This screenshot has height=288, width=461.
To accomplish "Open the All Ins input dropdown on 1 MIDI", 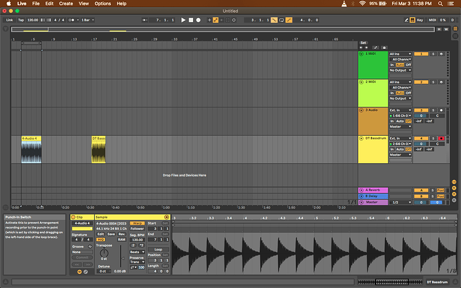I will tap(400, 54).
